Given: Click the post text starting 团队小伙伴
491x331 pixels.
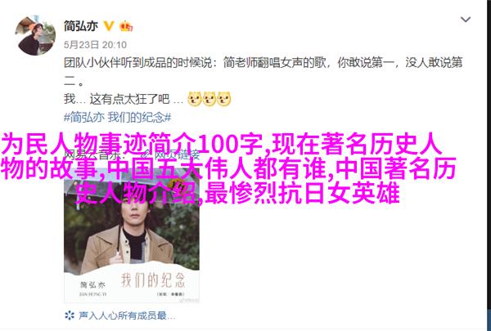Looking at the screenshot, I should (263, 72).
